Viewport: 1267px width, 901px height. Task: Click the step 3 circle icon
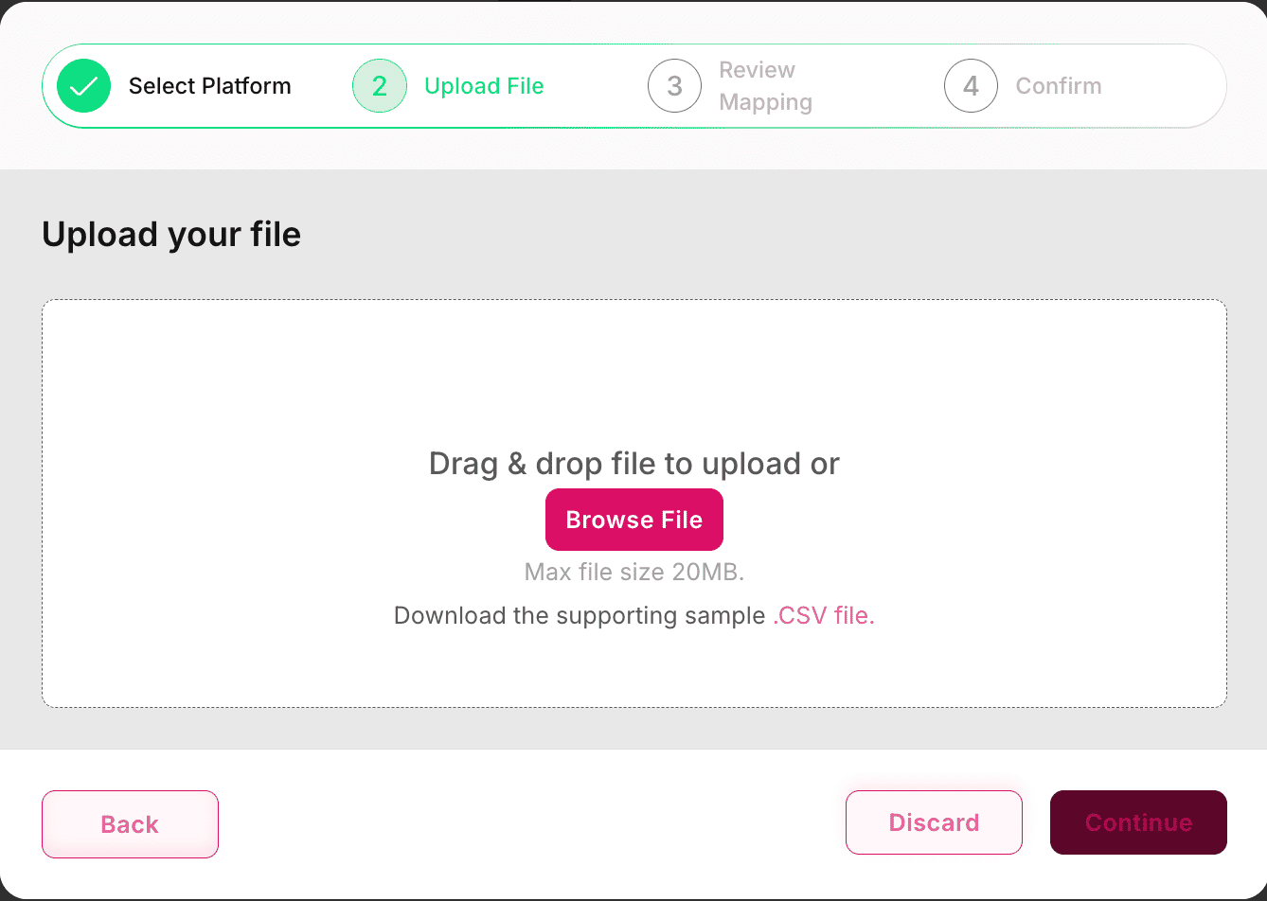(674, 86)
